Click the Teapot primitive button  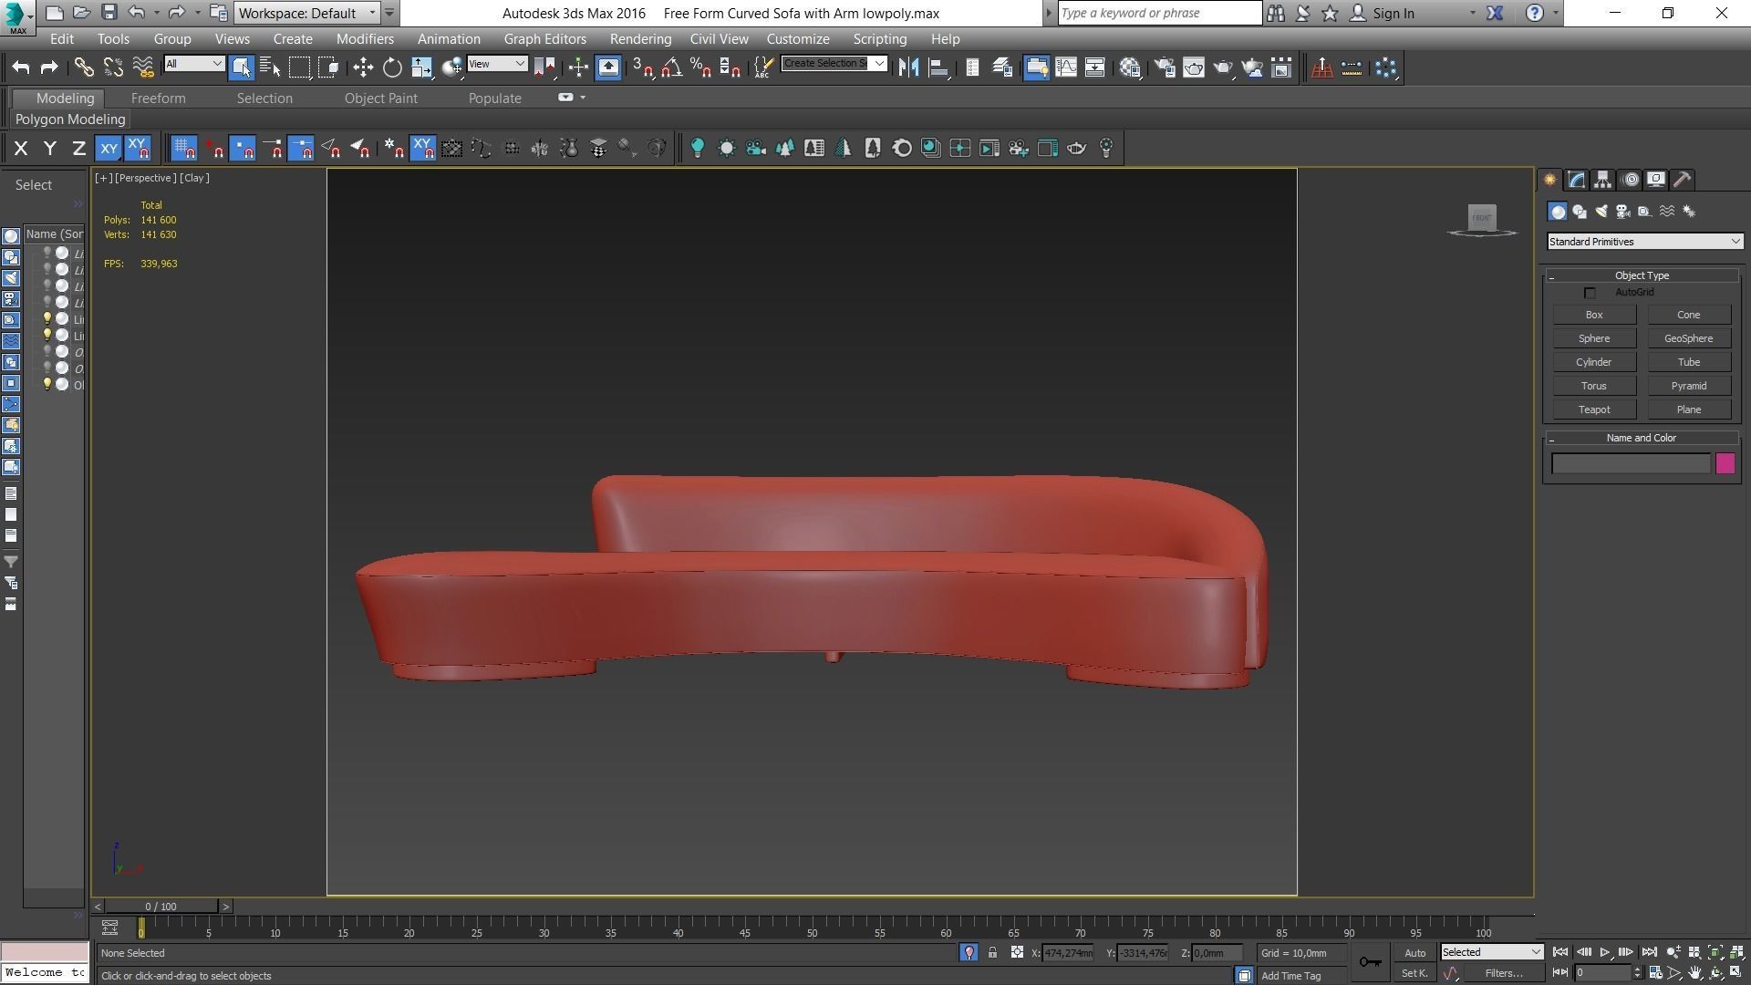pyautogui.click(x=1594, y=410)
